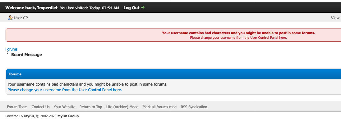Viewport: 341px width, 129px height.
Task: Follow the red banner's change username link
Action: (x=238, y=38)
